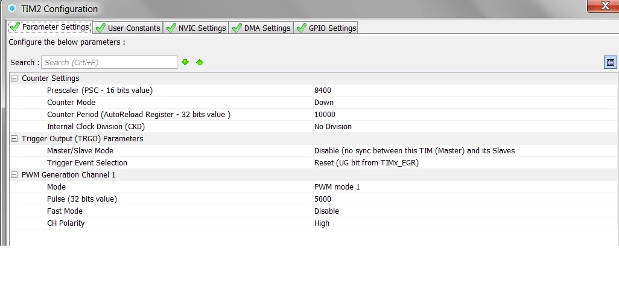619x300 pixels.
Task: Select the Pulse value 5000
Action: point(323,199)
